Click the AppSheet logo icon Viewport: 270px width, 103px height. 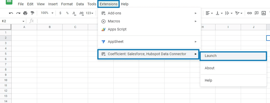tap(103, 42)
